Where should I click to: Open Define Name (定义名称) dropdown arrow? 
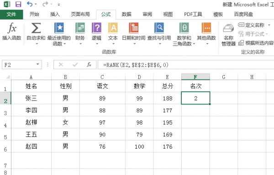pyautogui.click(x=269, y=25)
